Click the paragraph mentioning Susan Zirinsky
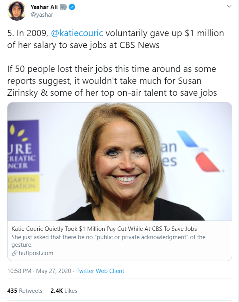Image resolution: width=239 pixels, height=302 pixels. [111, 80]
